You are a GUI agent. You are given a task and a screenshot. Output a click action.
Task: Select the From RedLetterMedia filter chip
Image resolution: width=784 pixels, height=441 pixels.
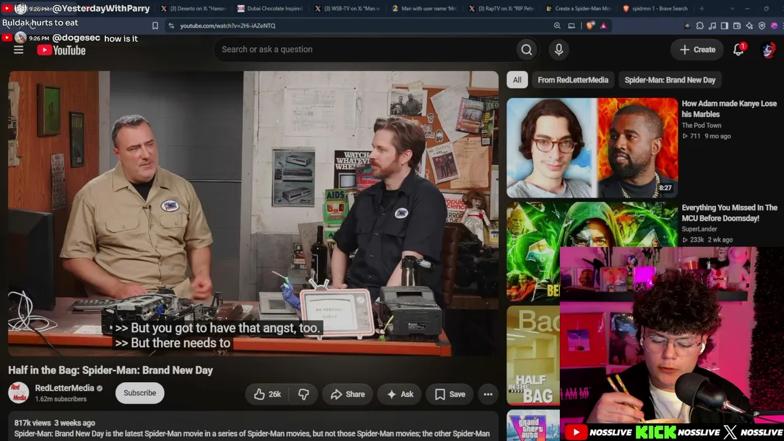pyautogui.click(x=573, y=80)
